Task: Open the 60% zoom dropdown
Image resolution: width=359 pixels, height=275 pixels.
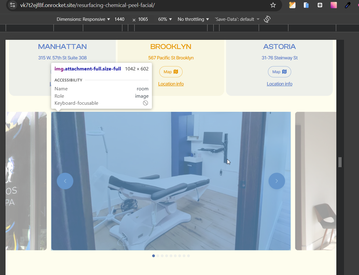Action: click(x=165, y=19)
